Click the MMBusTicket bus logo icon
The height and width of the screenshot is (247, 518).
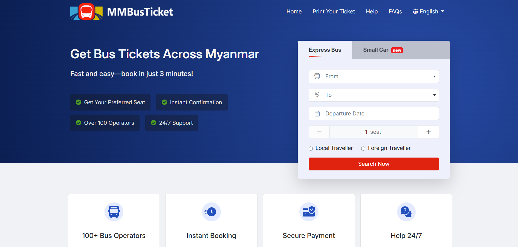pos(86,12)
